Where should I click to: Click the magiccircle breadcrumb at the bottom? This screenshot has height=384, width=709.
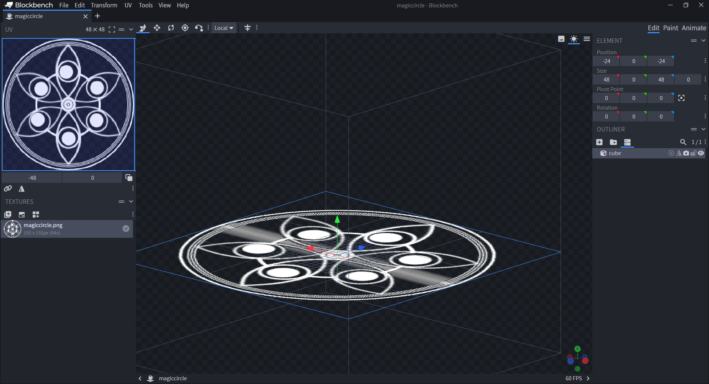(172, 378)
